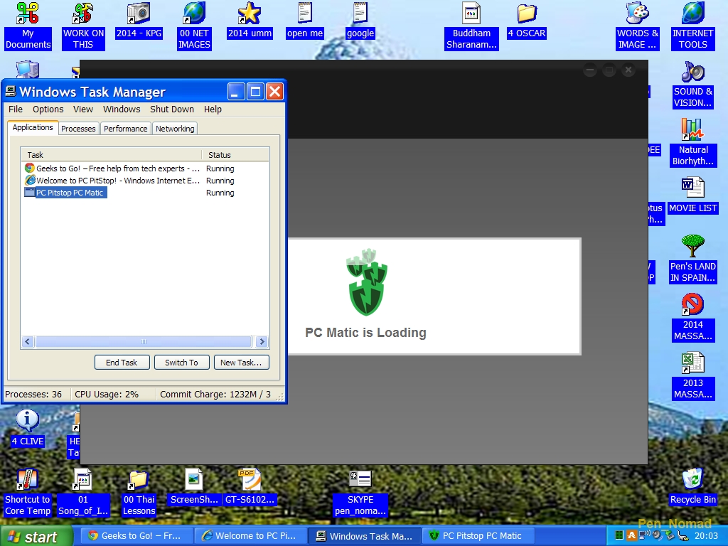This screenshot has width=728, height=546.
Task: Select the Applications tab
Action: pos(33,128)
